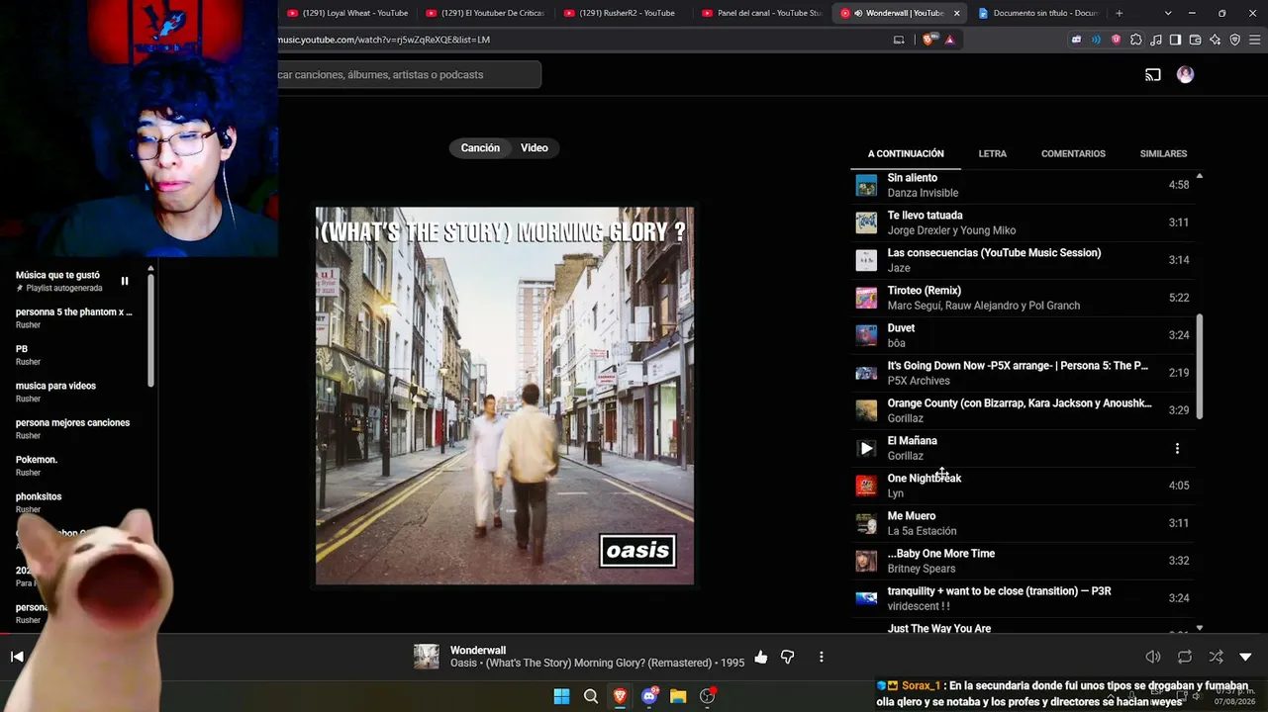Image resolution: width=1268 pixels, height=712 pixels.
Task: Play the 'El Mañana' queue item
Action: click(x=866, y=449)
